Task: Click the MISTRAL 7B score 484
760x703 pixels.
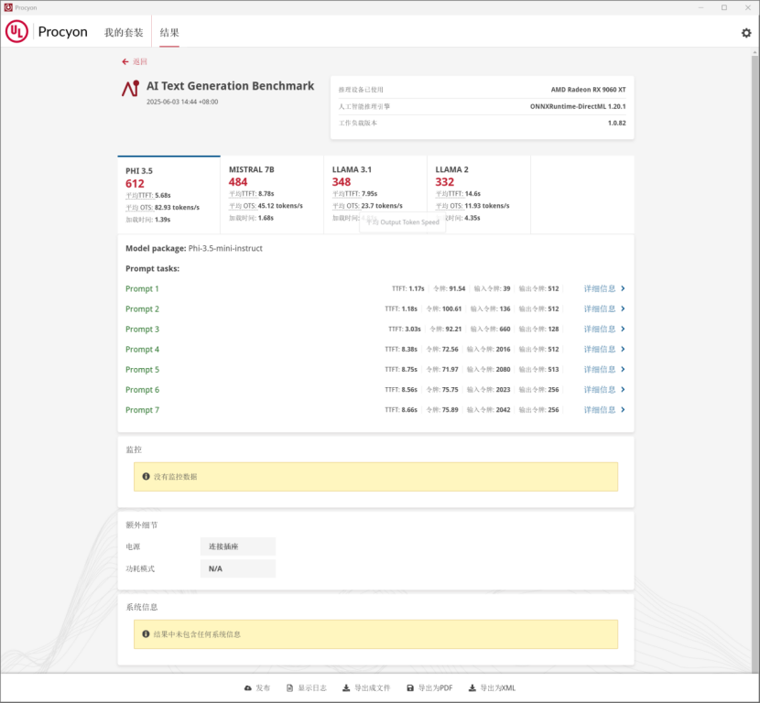Action: tap(238, 182)
